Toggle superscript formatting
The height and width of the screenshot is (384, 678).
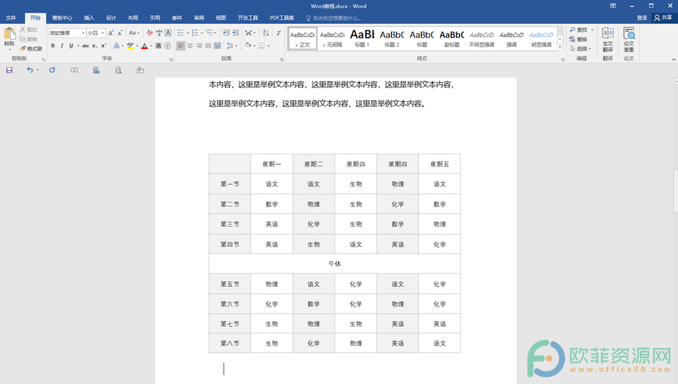pos(104,45)
